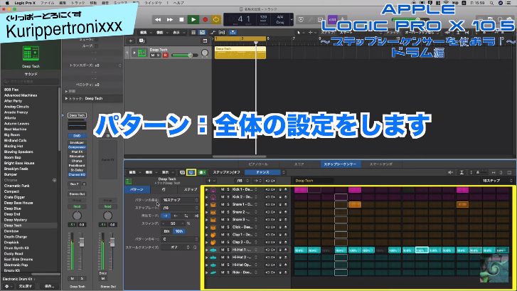The image size is (517, 291).
Task: Stop playback with the stop button
Action: (x=181, y=20)
